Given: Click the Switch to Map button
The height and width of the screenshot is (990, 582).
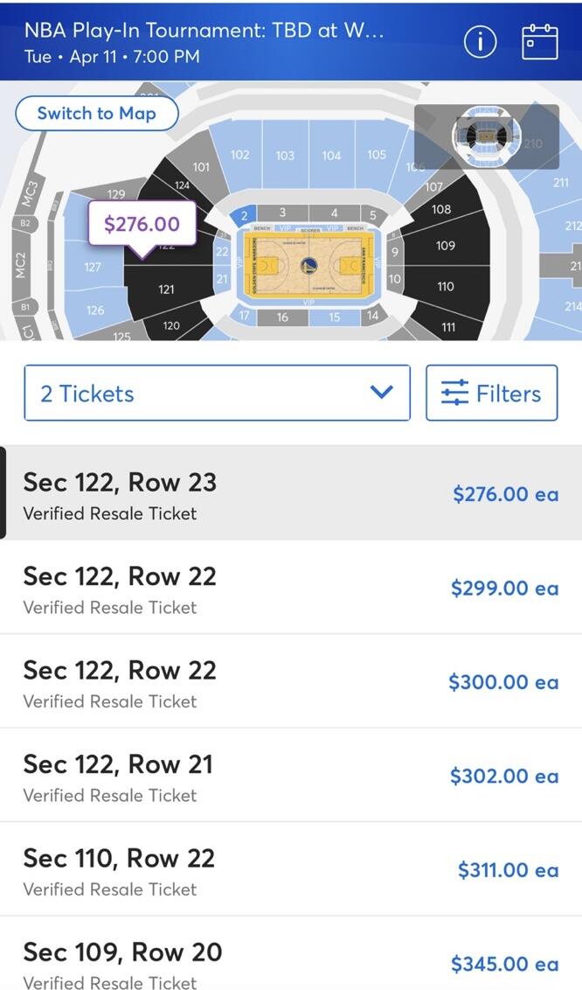Looking at the screenshot, I should click(x=96, y=114).
